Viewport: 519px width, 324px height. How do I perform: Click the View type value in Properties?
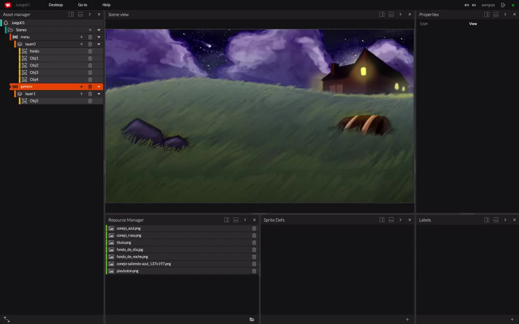point(473,23)
